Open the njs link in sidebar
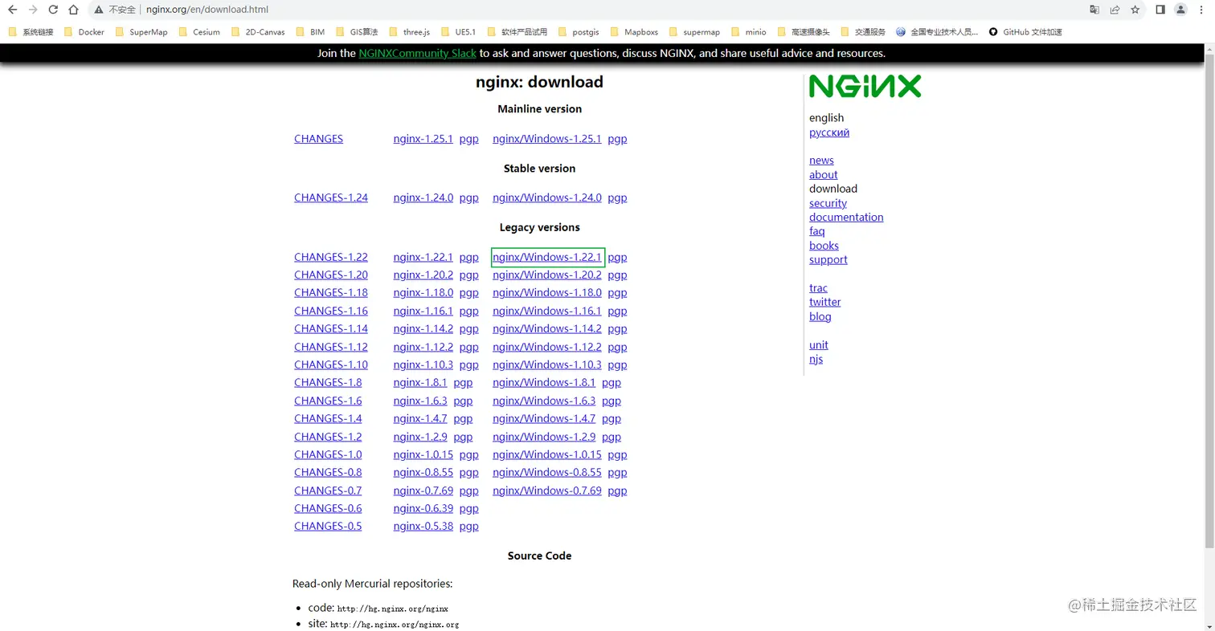1215x631 pixels. click(x=816, y=360)
